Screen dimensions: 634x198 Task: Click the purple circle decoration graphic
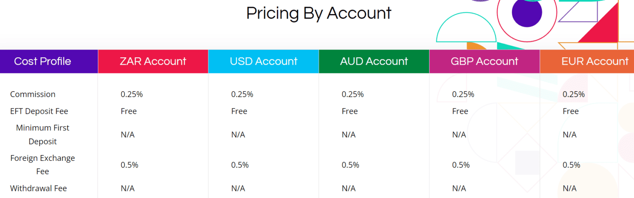(x=526, y=12)
